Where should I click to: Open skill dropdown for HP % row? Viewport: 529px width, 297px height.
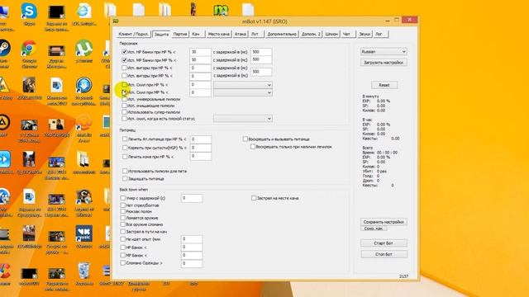pos(242,85)
